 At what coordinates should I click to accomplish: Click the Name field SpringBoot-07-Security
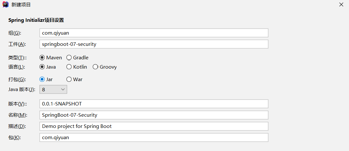(x=154, y=115)
